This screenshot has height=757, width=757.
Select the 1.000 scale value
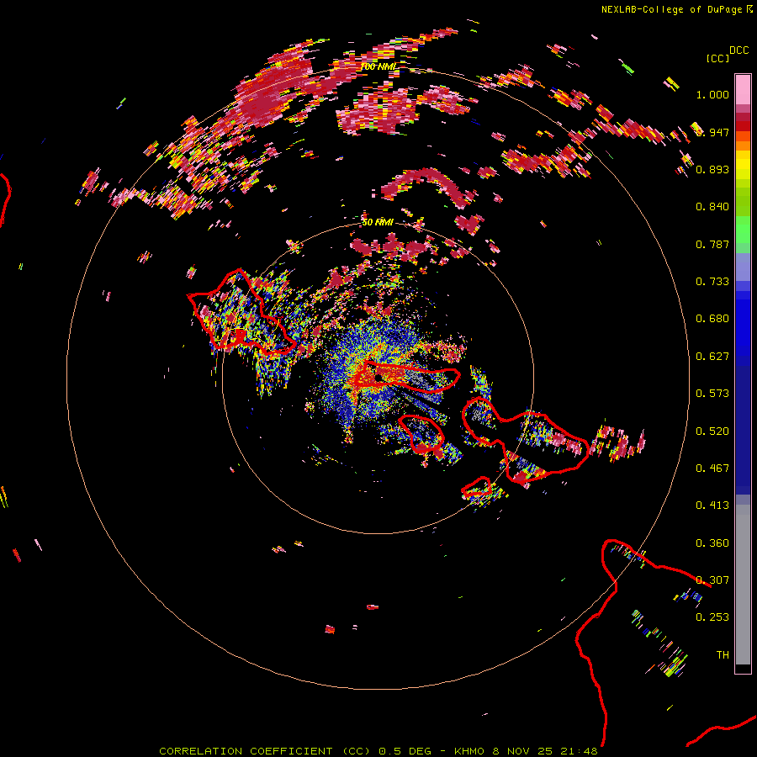712,94
